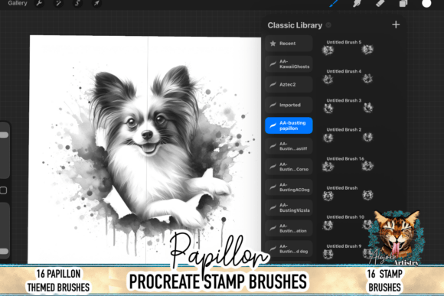Choose the Untitled Brush 16 stamp
The width and height of the screenshot is (444, 296).
348,164
